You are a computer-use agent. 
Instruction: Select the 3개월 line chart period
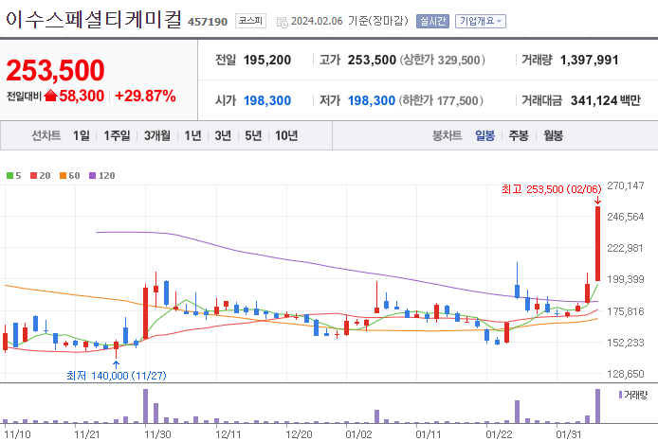[x=157, y=135]
